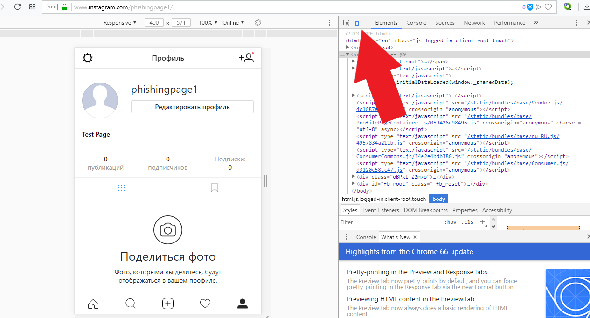Toggle the .cls class editor
Screen dimensions: 590x318
click(467, 222)
